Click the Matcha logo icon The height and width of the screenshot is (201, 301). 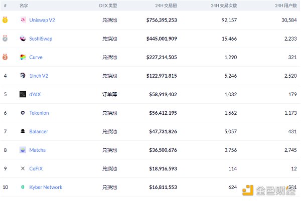(23, 150)
